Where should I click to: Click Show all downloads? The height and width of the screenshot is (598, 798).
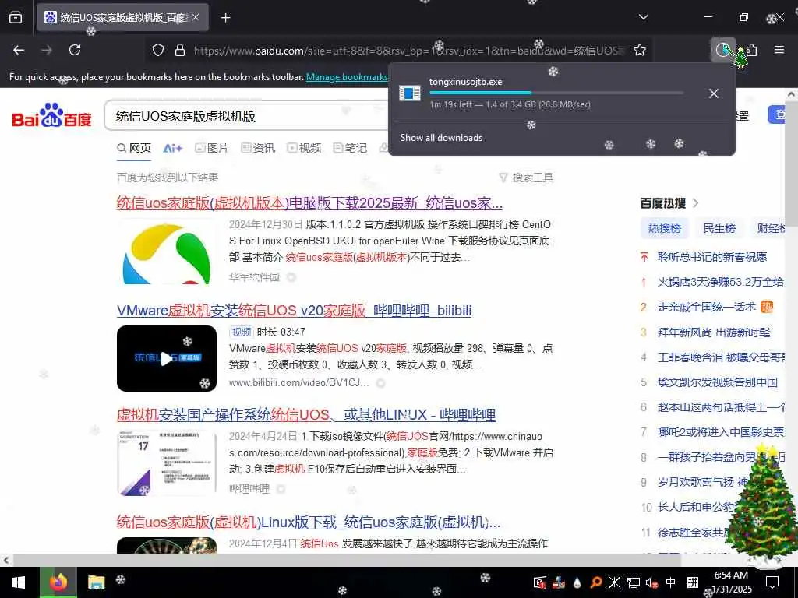click(x=441, y=138)
